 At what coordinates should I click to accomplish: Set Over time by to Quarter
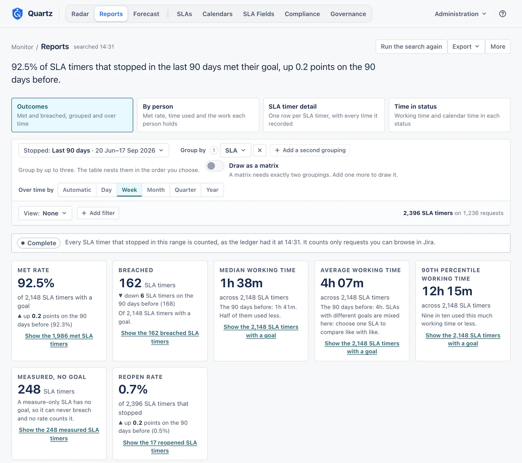[x=186, y=190]
